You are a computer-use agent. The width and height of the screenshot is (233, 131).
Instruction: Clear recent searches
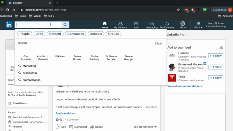click(158, 43)
